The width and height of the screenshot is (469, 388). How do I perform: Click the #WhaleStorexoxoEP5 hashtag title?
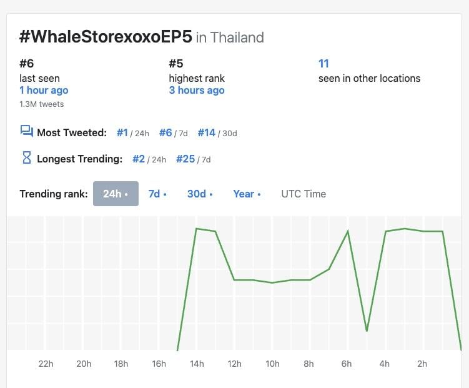106,37
